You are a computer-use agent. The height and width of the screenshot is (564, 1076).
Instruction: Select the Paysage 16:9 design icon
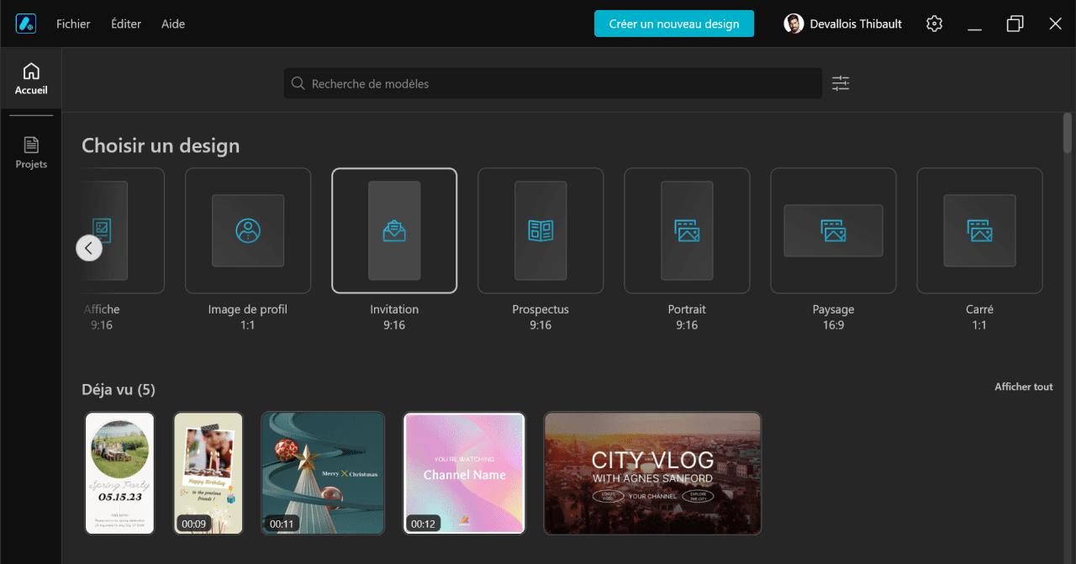[833, 230]
